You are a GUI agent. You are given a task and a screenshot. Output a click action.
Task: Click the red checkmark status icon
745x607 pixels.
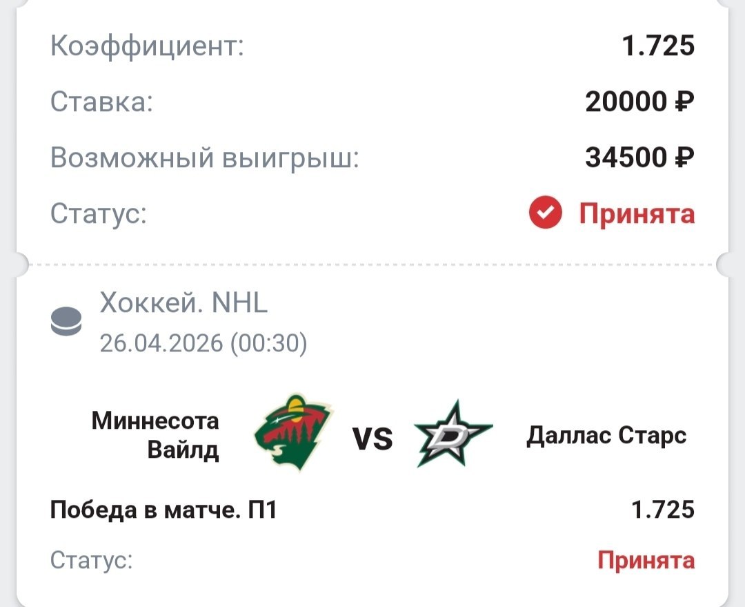[x=546, y=214]
